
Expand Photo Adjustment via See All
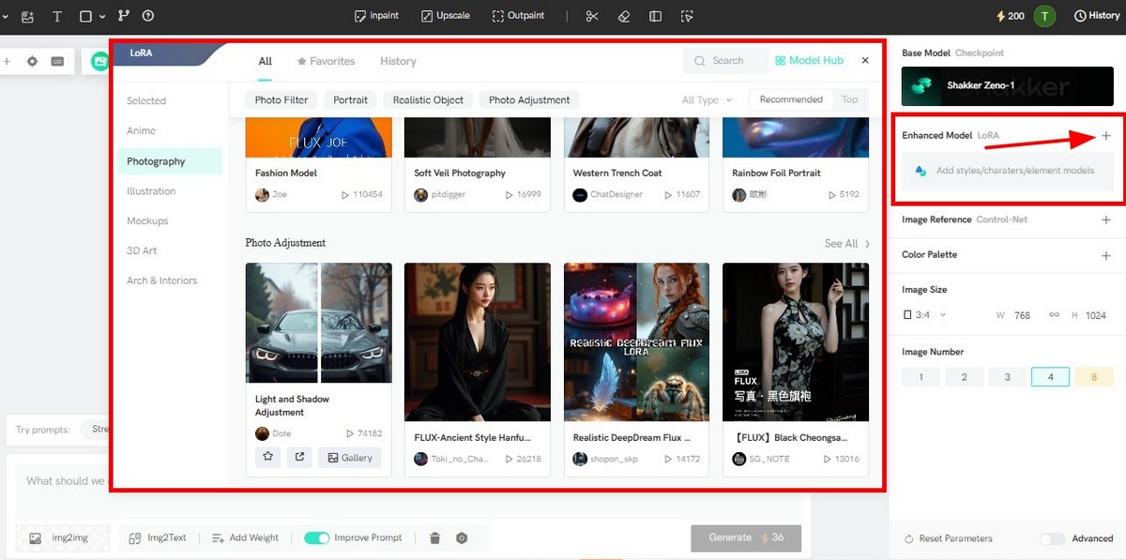coord(847,244)
